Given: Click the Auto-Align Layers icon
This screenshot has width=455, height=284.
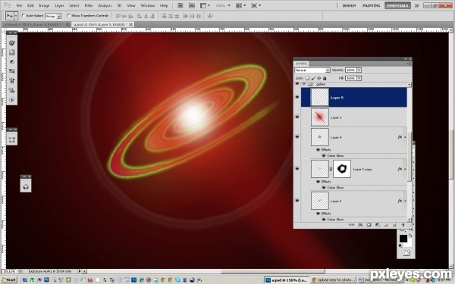Looking at the screenshot, I should pos(210,16).
